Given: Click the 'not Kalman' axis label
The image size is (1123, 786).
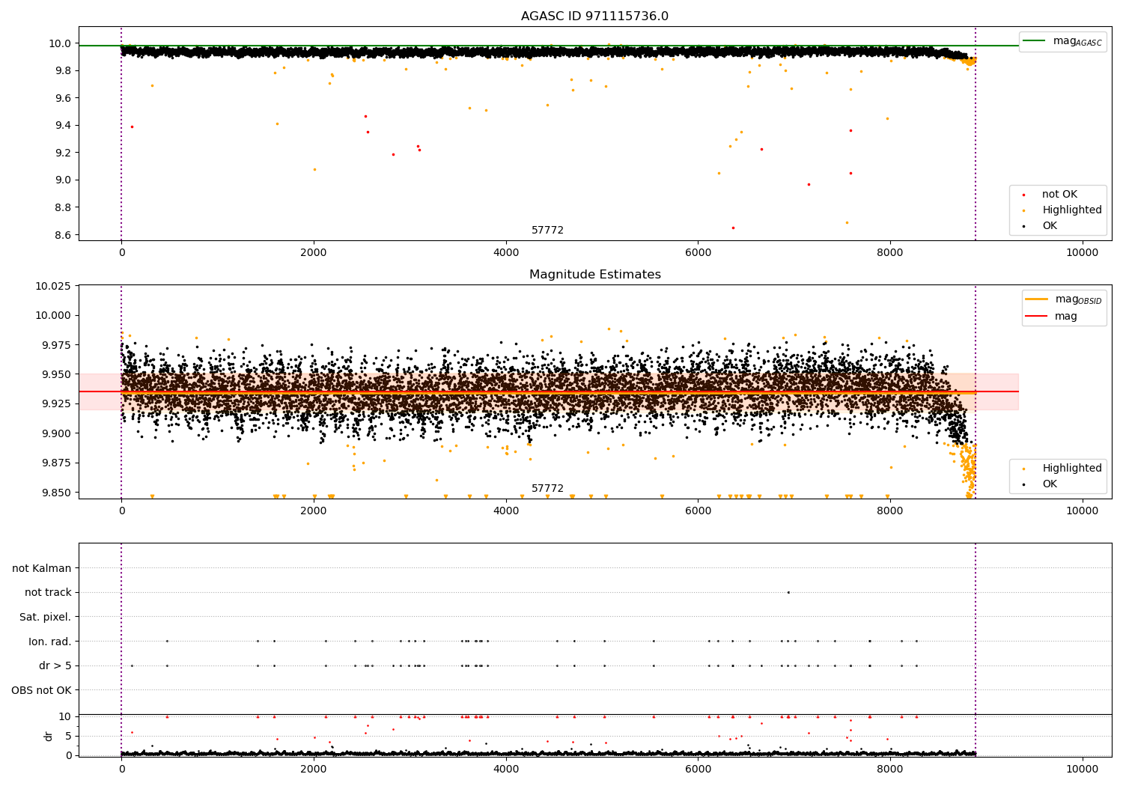Looking at the screenshot, I should pos(42,569).
